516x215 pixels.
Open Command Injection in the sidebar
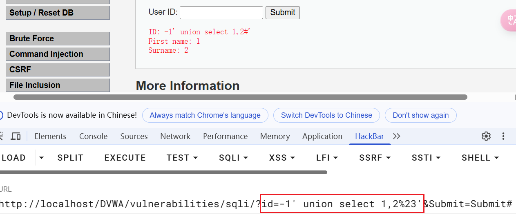click(58, 54)
